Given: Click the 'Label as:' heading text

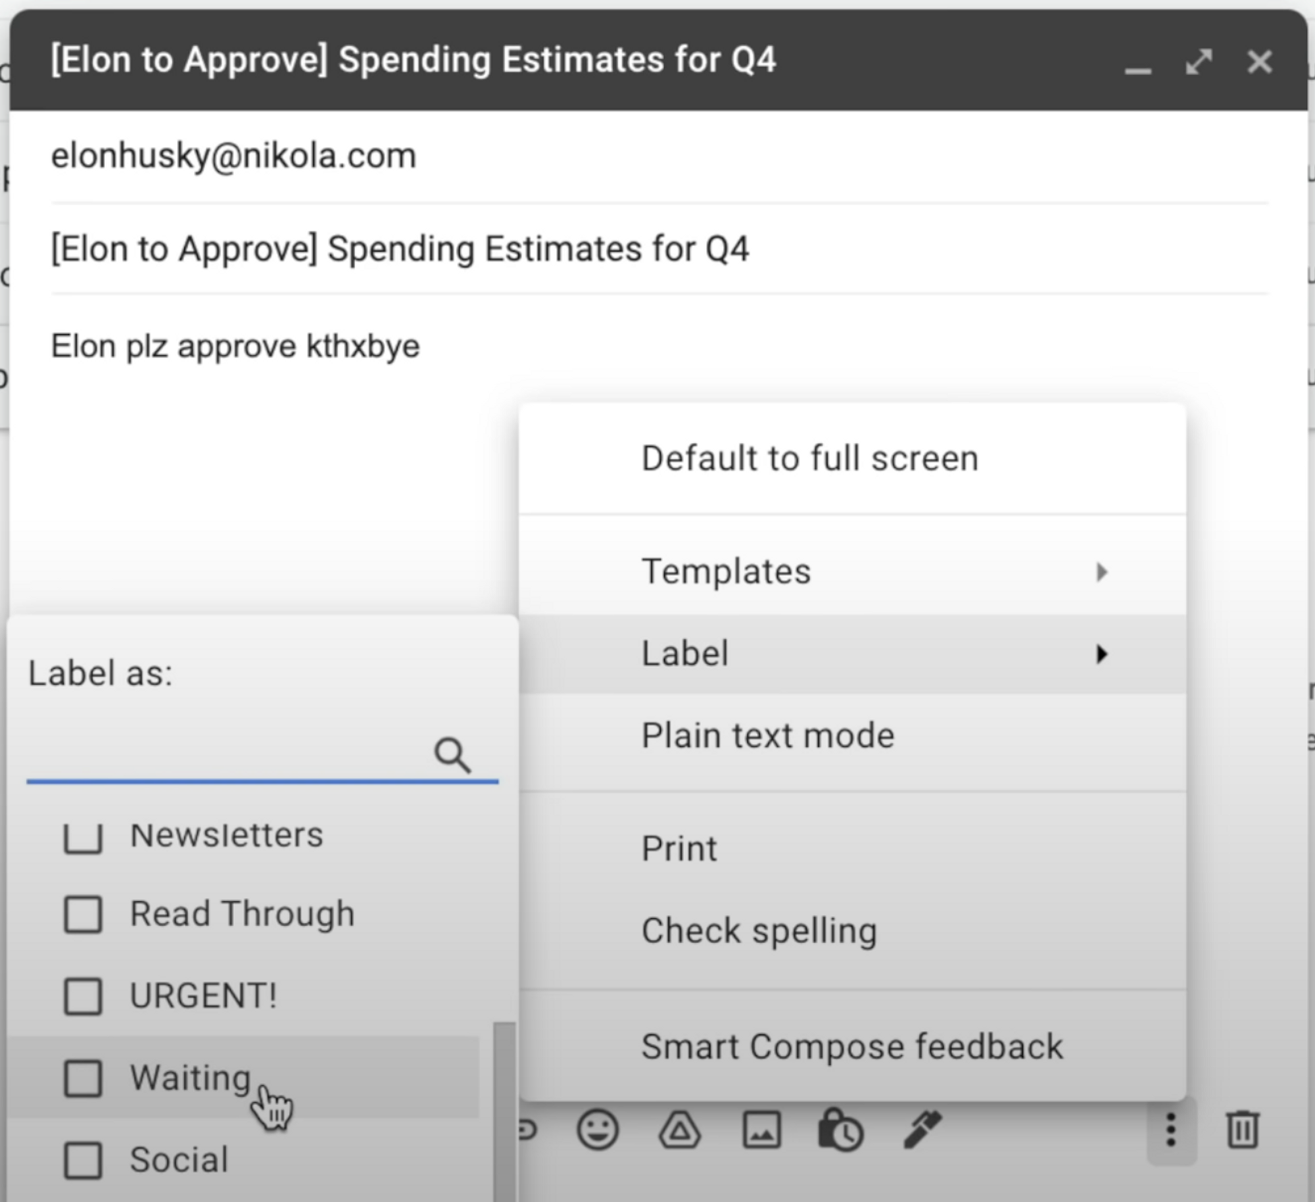Looking at the screenshot, I should 101,673.
